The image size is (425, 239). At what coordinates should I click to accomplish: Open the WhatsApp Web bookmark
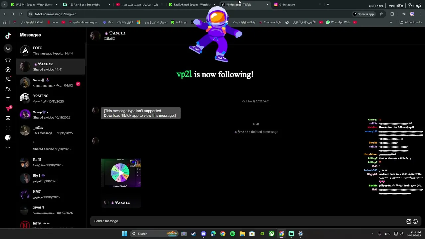click(338, 22)
